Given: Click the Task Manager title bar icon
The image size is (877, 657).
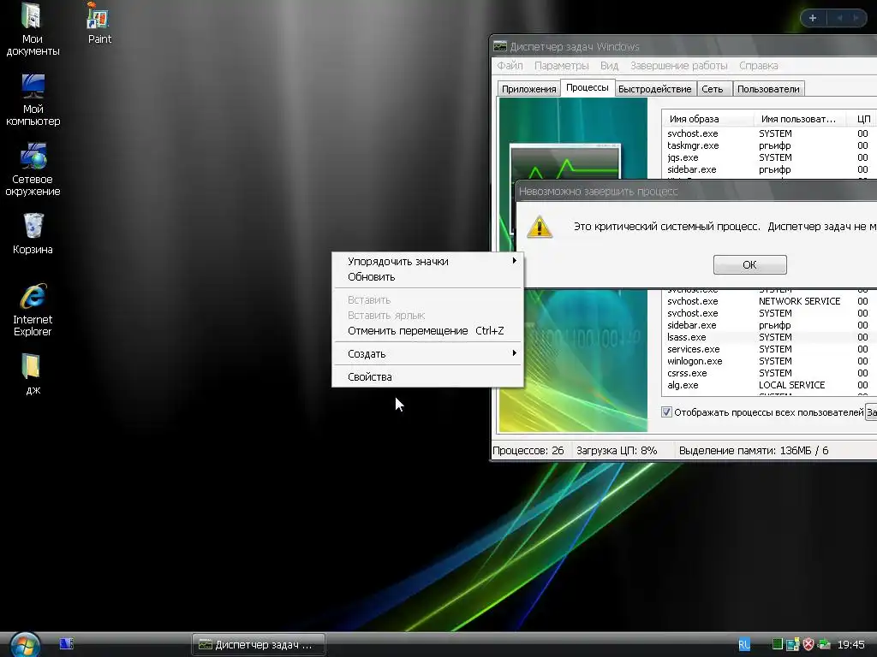Looking at the screenshot, I should [500, 46].
